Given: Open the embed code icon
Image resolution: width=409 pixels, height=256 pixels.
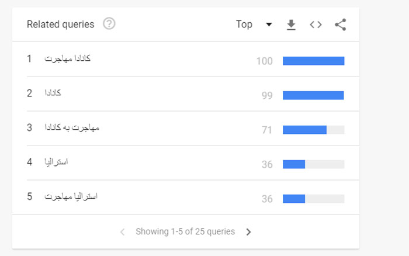Looking at the screenshot, I should (x=316, y=25).
